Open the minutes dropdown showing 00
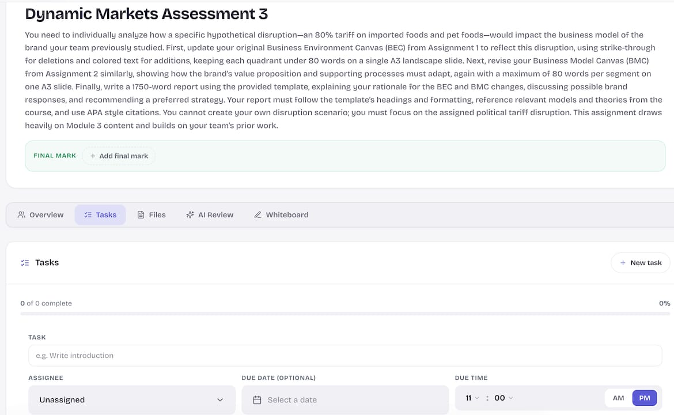674x415 pixels. click(x=504, y=398)
